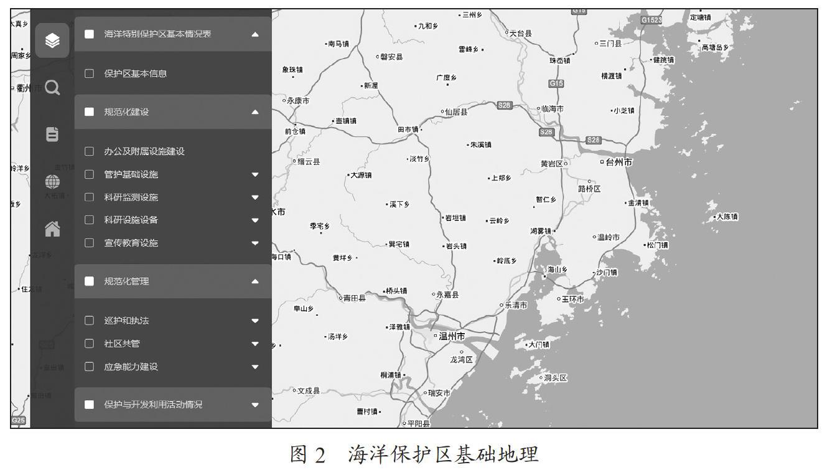Tick the 宣传教育设施 checkbox
Image resolution: width=840 pixels, height=475 pixels.
tap(89, 243)
